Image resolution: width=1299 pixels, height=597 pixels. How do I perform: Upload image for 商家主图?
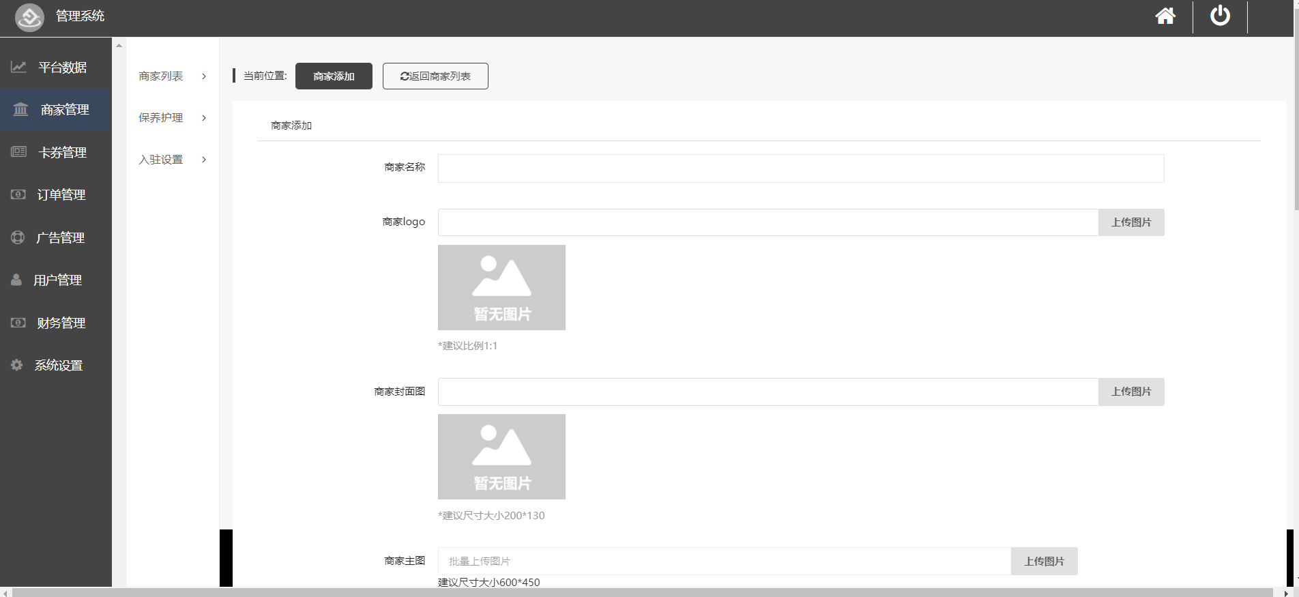point(1044,561)
